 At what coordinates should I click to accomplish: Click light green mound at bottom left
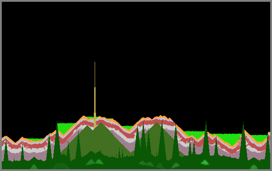[x=34, y=167]
